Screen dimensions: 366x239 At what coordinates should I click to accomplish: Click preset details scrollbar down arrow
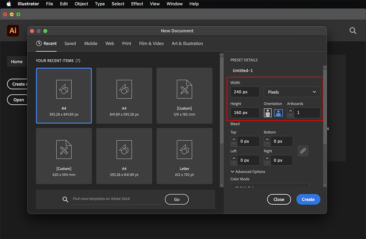325,185
